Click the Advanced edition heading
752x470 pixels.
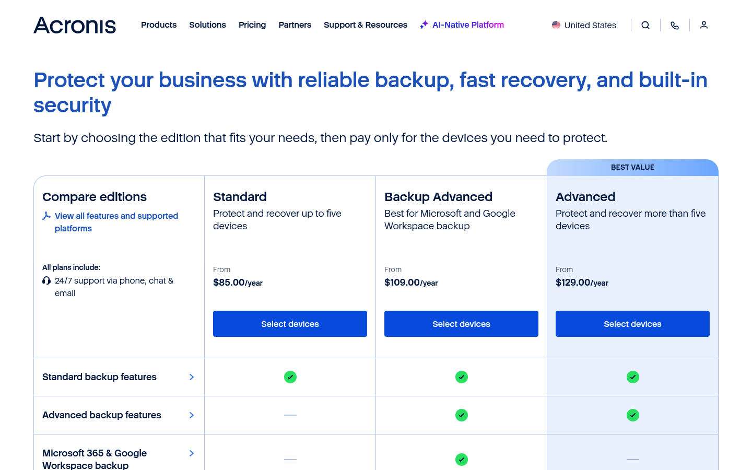[x=585, y=197]
